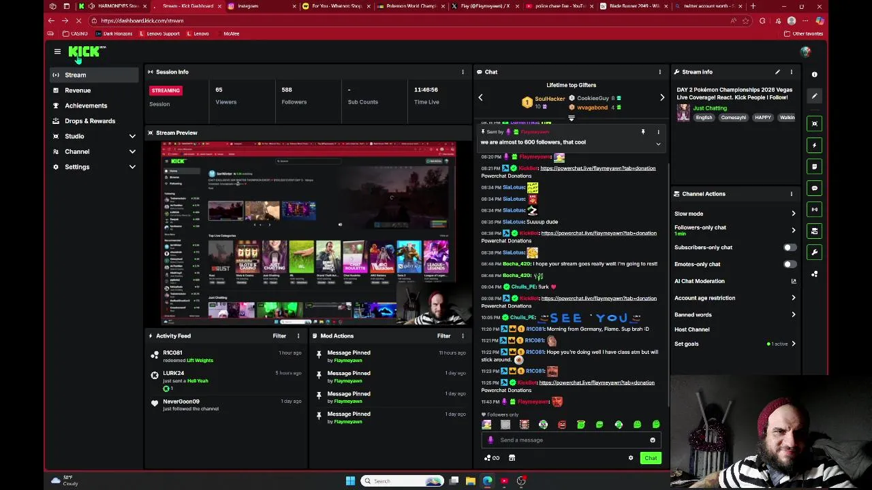Show previous top gifters with left arrow
The width and height of the screenshot is (872, 490).
click(x=480, y=98)
